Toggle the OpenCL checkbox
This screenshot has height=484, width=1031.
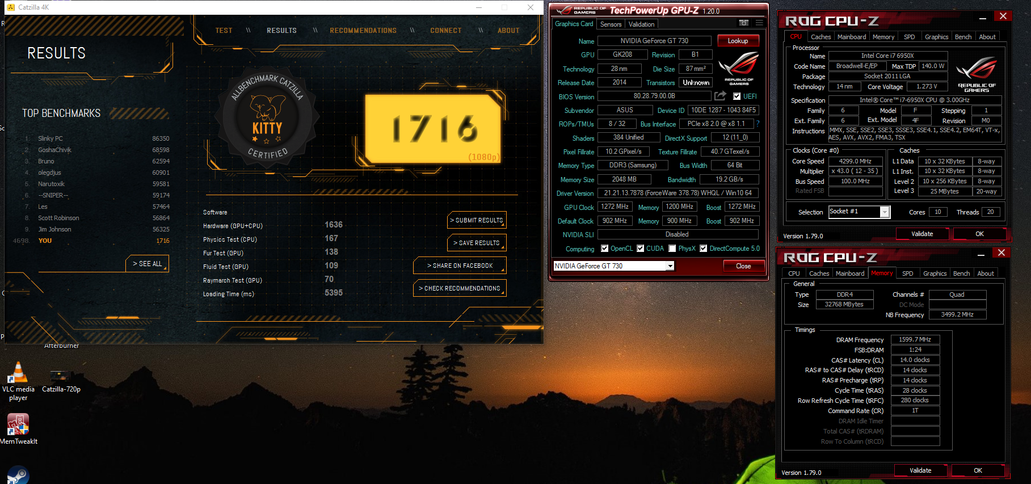click(605, 249)
